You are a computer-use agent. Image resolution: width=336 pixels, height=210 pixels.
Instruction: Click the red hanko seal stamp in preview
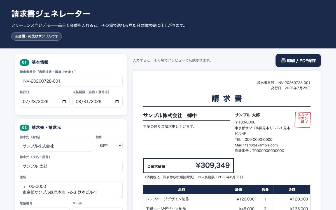pyautogui.click(x=303, y=120)
